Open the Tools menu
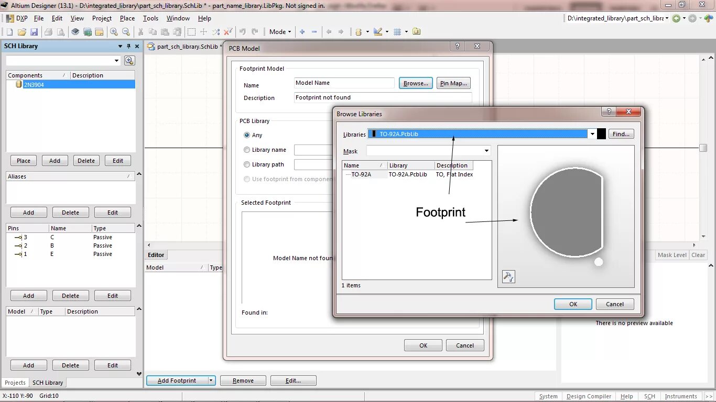 point(150,18)
